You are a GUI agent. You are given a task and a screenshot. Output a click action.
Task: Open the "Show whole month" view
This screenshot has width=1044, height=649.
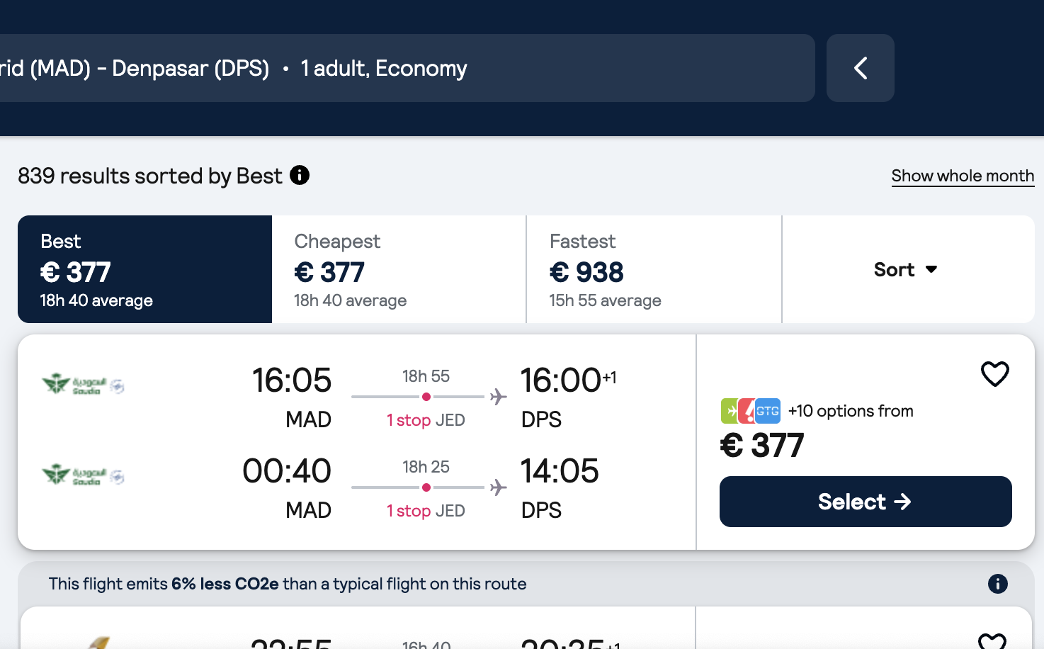click(x=963, y=175)
